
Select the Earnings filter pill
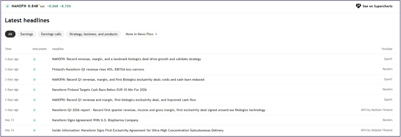pos(27,34)
